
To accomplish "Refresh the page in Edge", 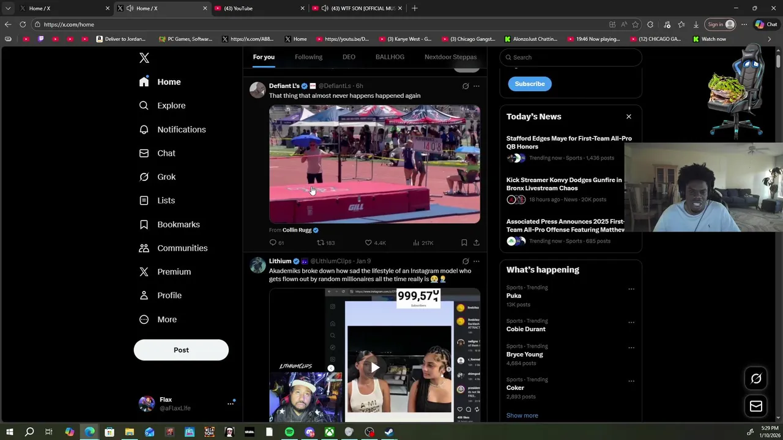I will click(23, 24).
